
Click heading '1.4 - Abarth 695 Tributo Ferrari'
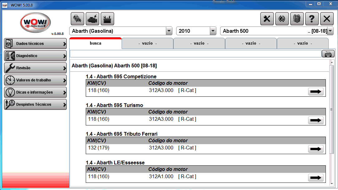[122, 134]
